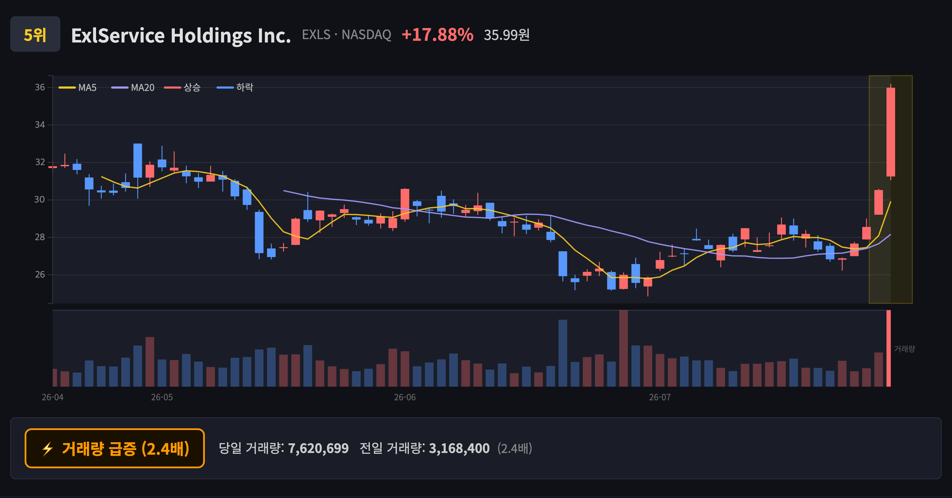Click the 거래량 급증 (2.4배) badge
The height and width of the screenshot is (498, 952).
click(114, 448)
